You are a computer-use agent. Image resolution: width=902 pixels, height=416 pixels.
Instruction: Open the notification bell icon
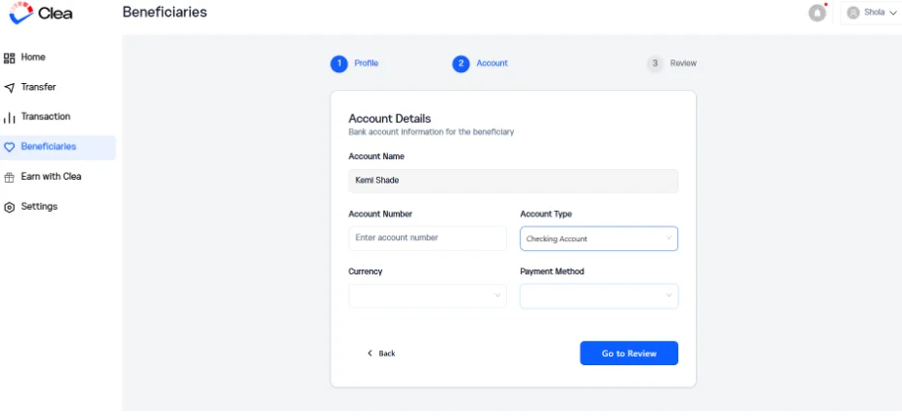click(x=817, y=13)
